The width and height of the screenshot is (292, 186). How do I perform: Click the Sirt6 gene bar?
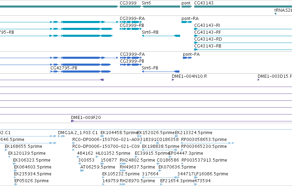pos(161,7)
